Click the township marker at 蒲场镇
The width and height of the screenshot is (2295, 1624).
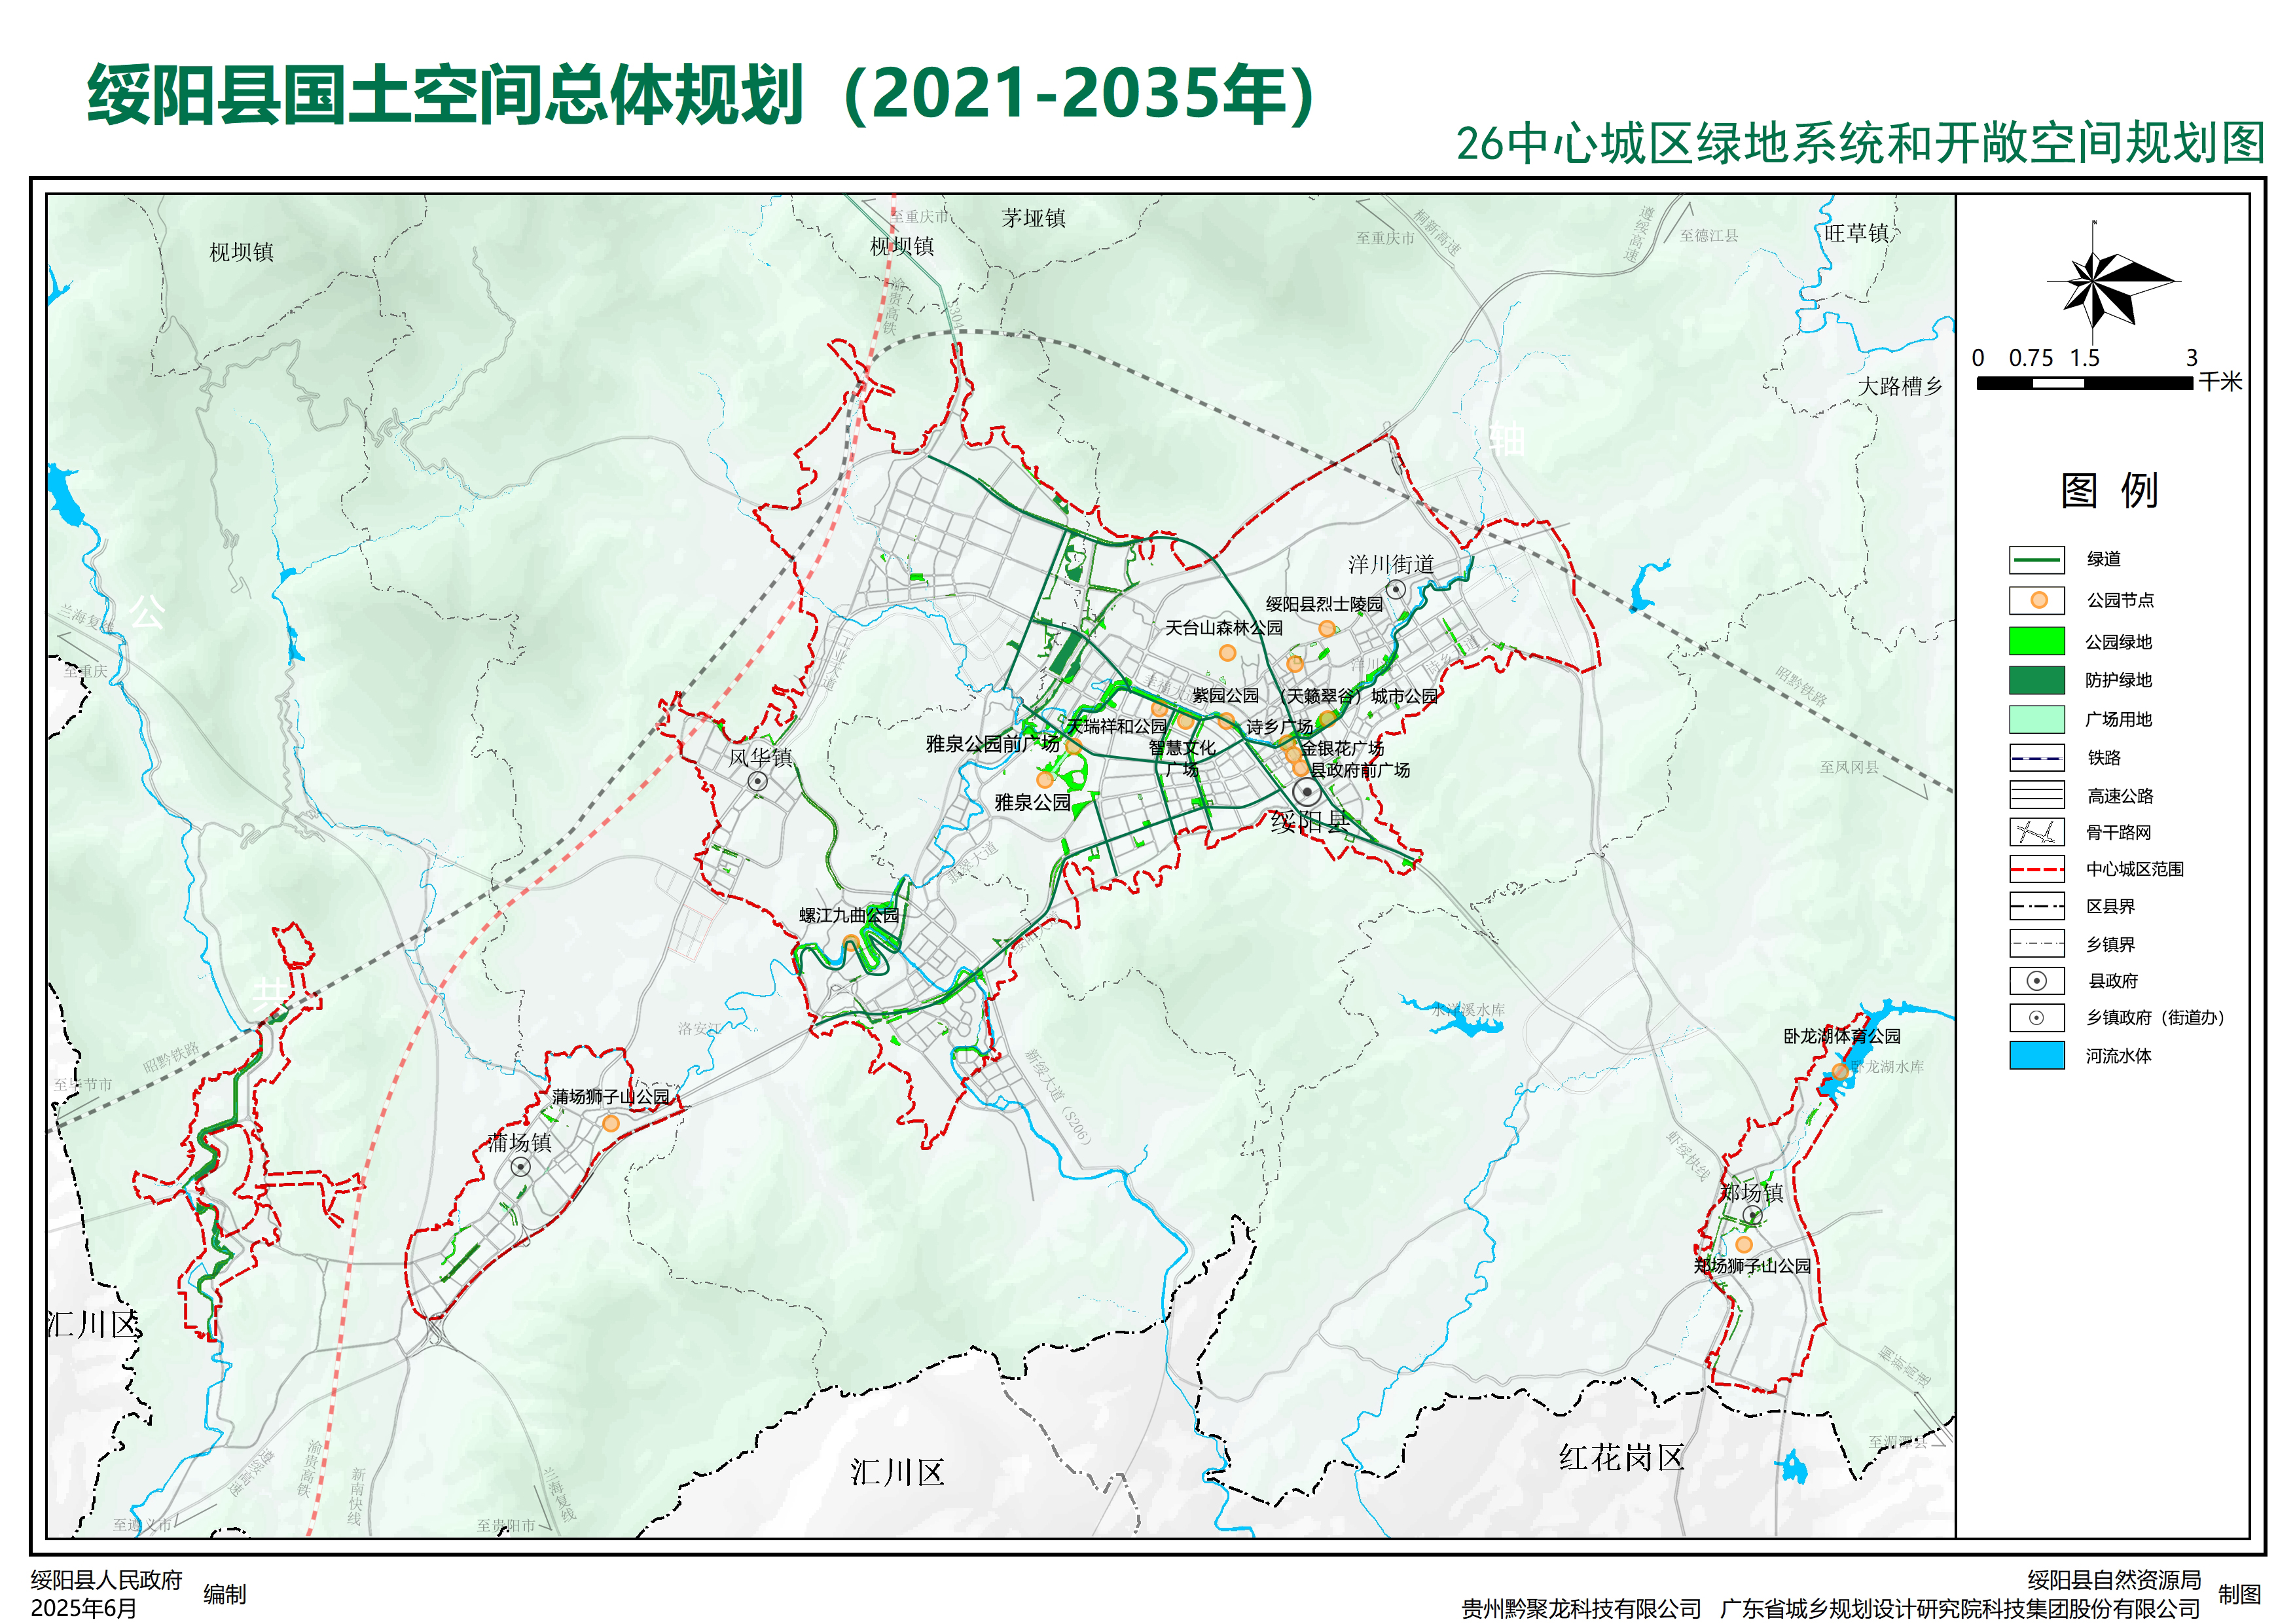pyautogui.click(x=520, y=1167)
